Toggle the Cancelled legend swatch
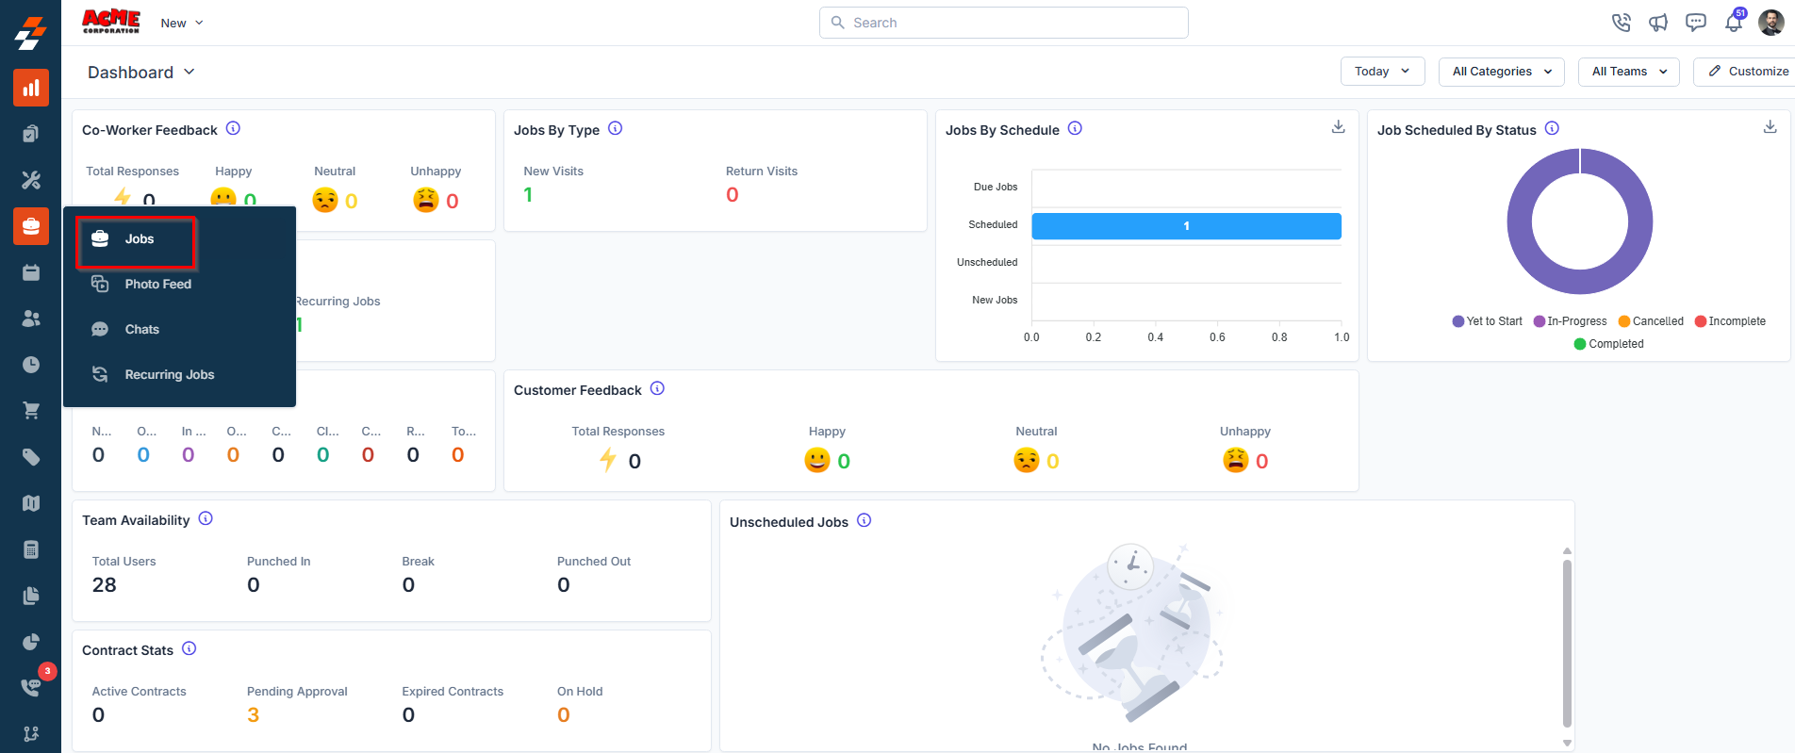Screen dimensions: 1795x753 1624,321
